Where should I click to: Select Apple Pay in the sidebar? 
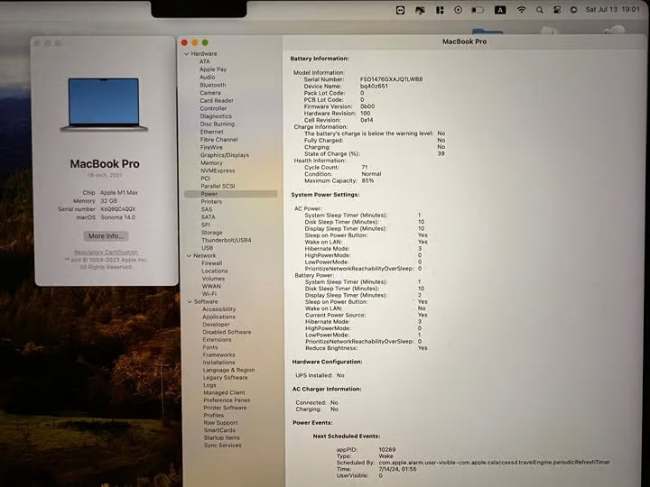(x=213, y=69)
